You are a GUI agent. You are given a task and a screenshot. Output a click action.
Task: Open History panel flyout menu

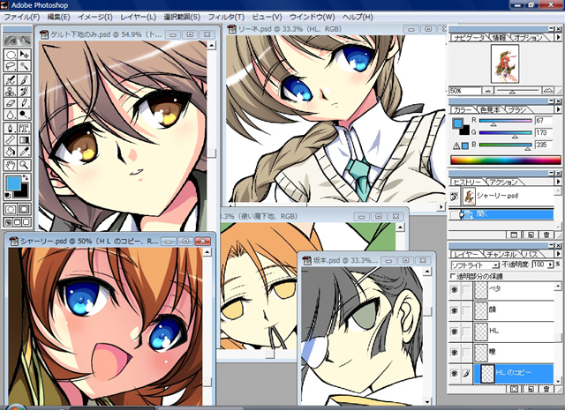click(558, 182)
